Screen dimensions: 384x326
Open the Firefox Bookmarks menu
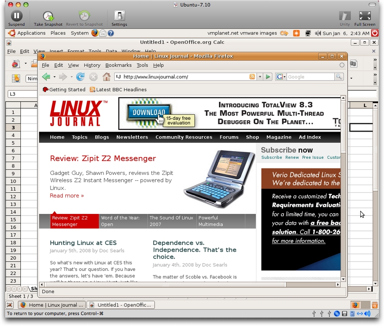[118, 65]
